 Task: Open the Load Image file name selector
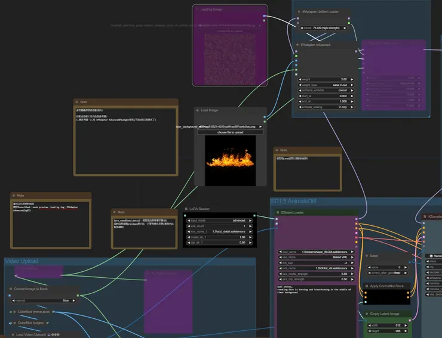(230, 126)
